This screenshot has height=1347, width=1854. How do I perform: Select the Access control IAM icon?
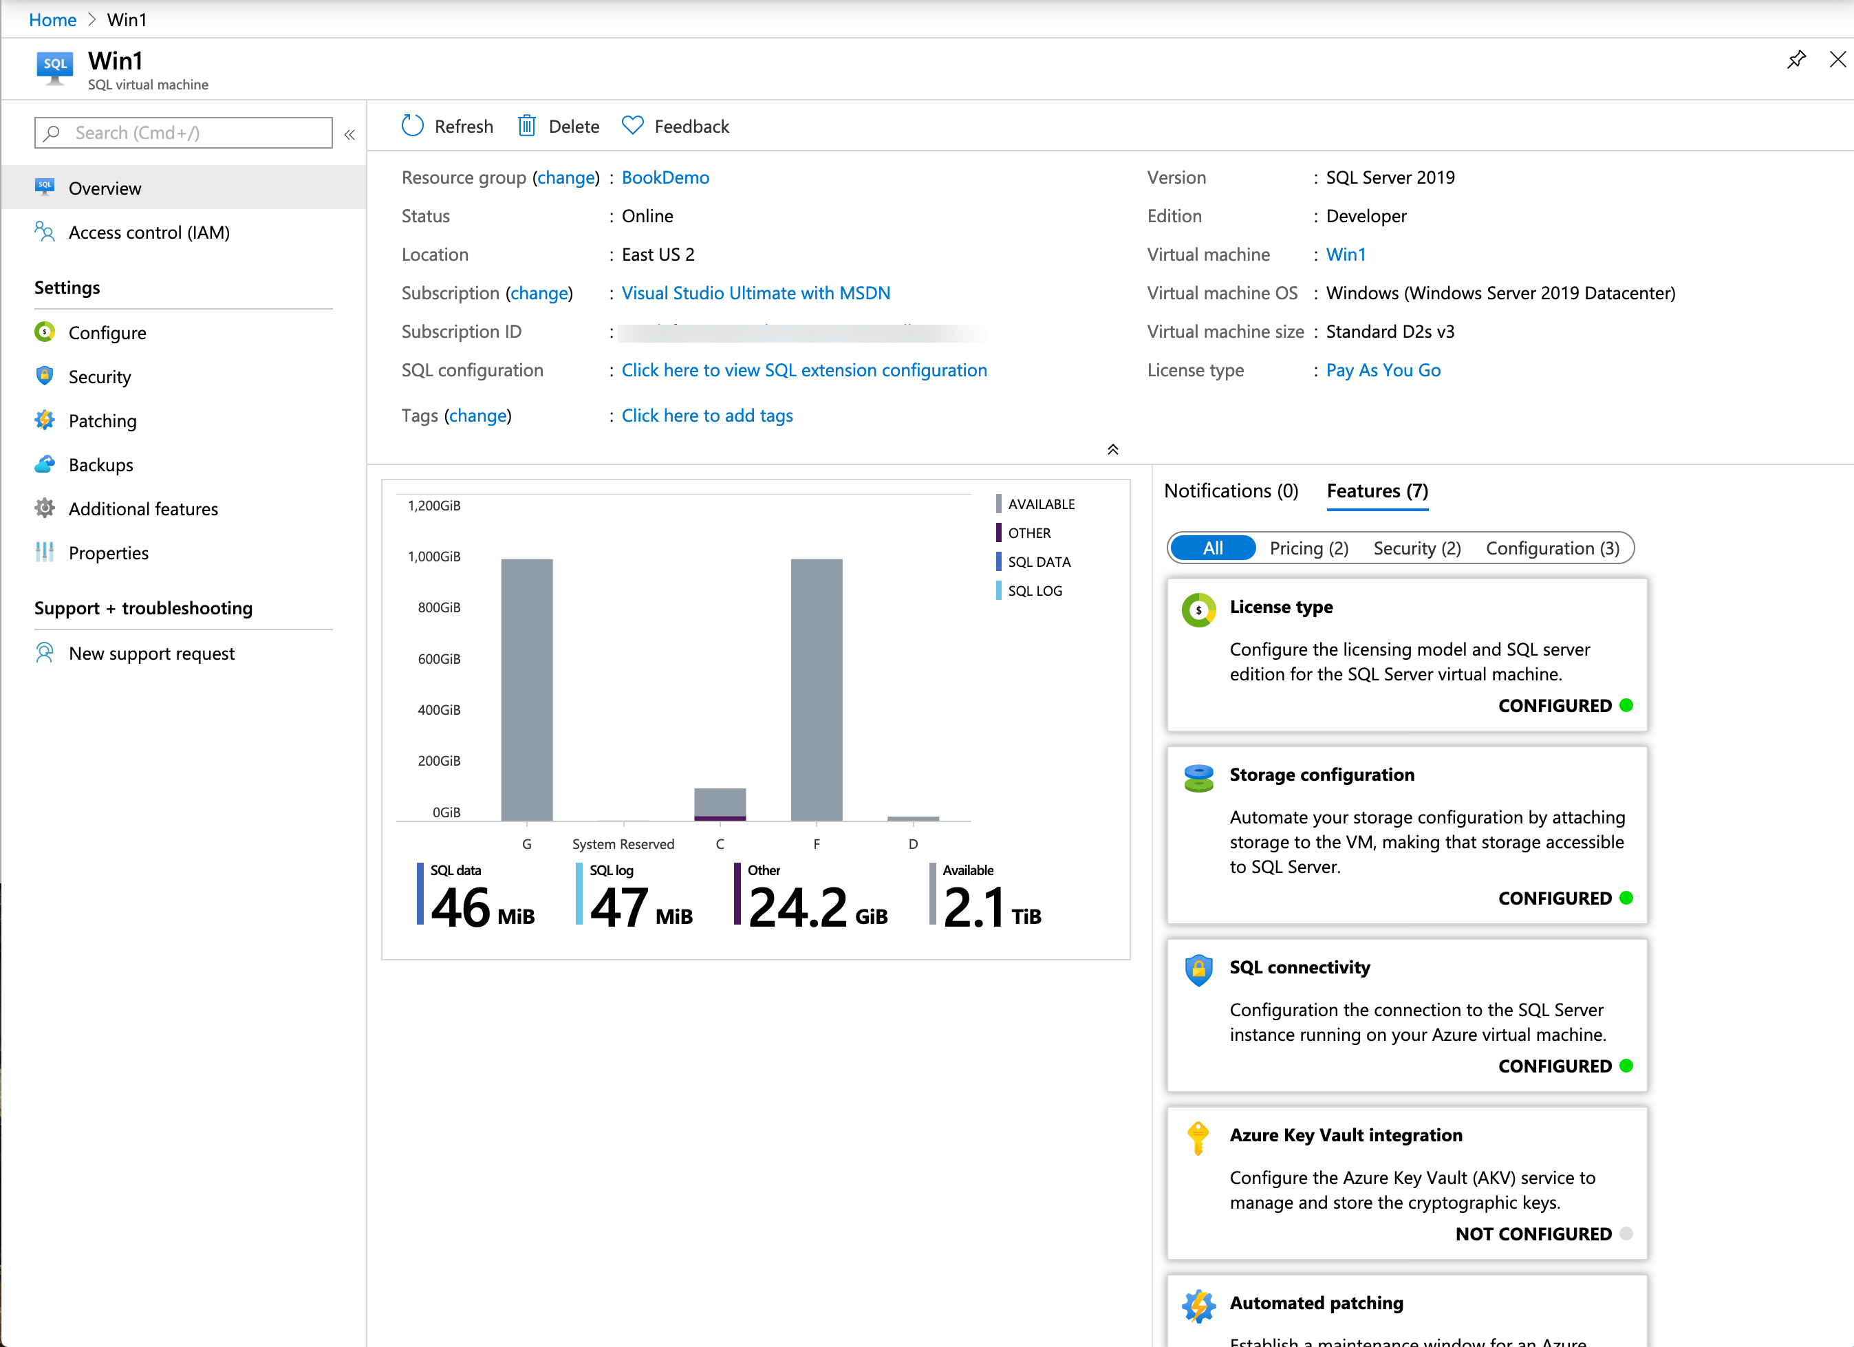tap(47, 232)
